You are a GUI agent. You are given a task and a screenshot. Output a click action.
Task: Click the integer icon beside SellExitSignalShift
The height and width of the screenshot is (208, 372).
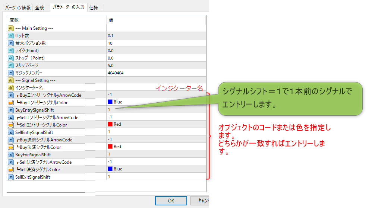tap(10, 177)
